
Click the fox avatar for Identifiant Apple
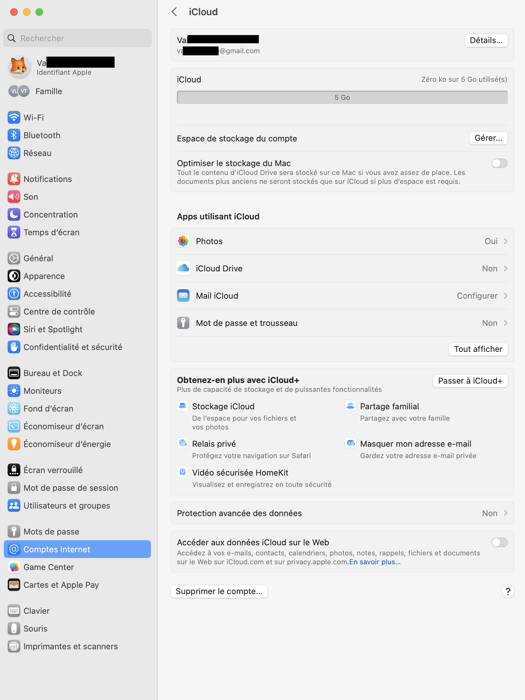pyautogui.click(x=19, y=67)
